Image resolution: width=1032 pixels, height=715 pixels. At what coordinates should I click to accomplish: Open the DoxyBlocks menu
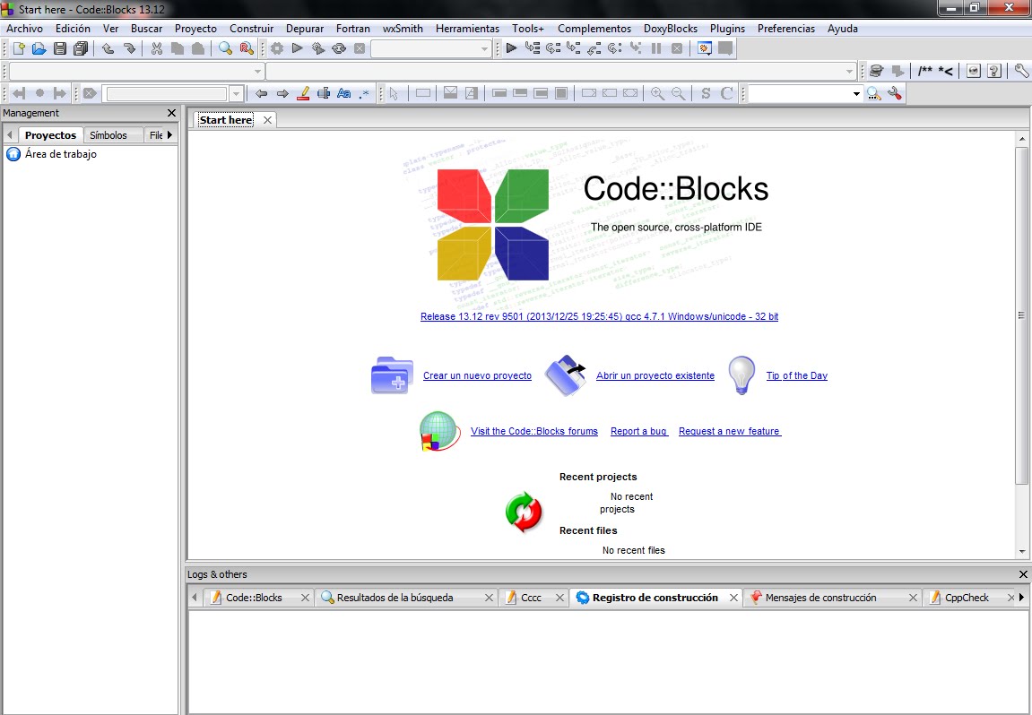pos(670,29)
